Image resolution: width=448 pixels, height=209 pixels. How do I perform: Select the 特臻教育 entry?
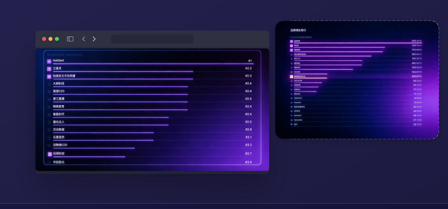pyautogui.click(x=59, y=106)
